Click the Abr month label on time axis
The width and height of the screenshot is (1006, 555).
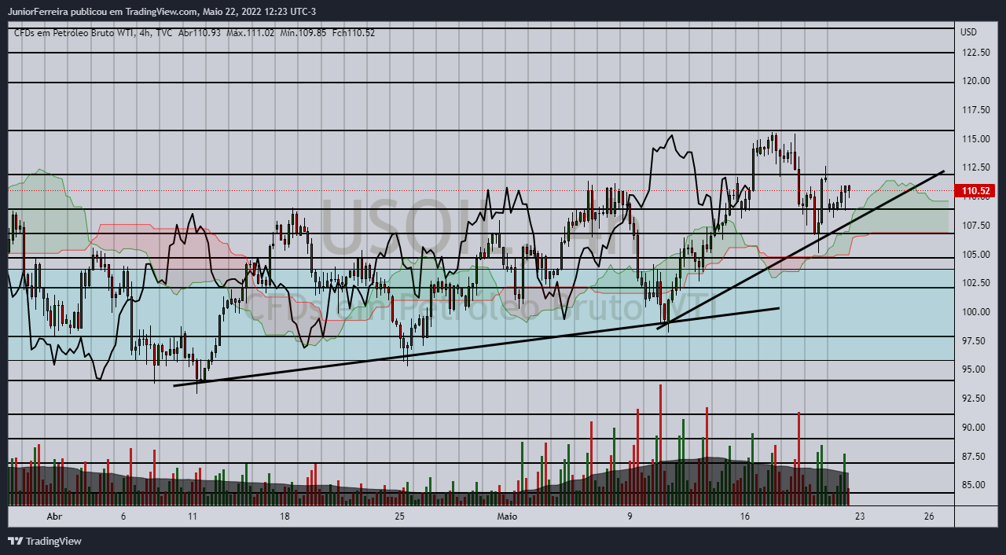click(54, 516)
